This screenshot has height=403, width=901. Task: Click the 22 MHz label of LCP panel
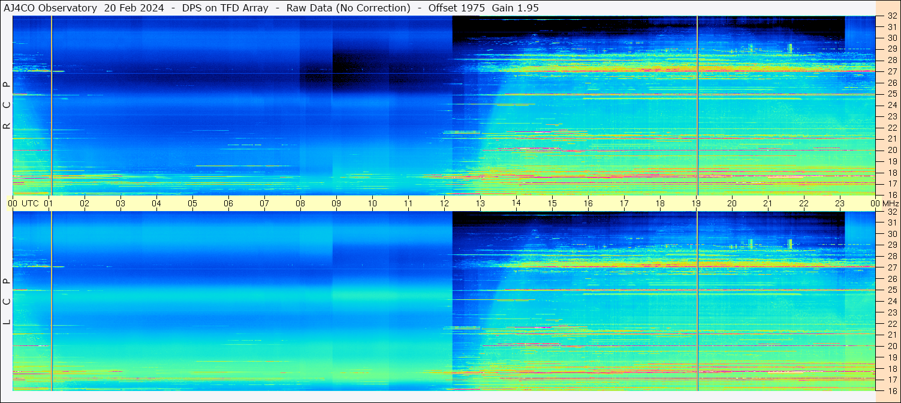(892, 324)
